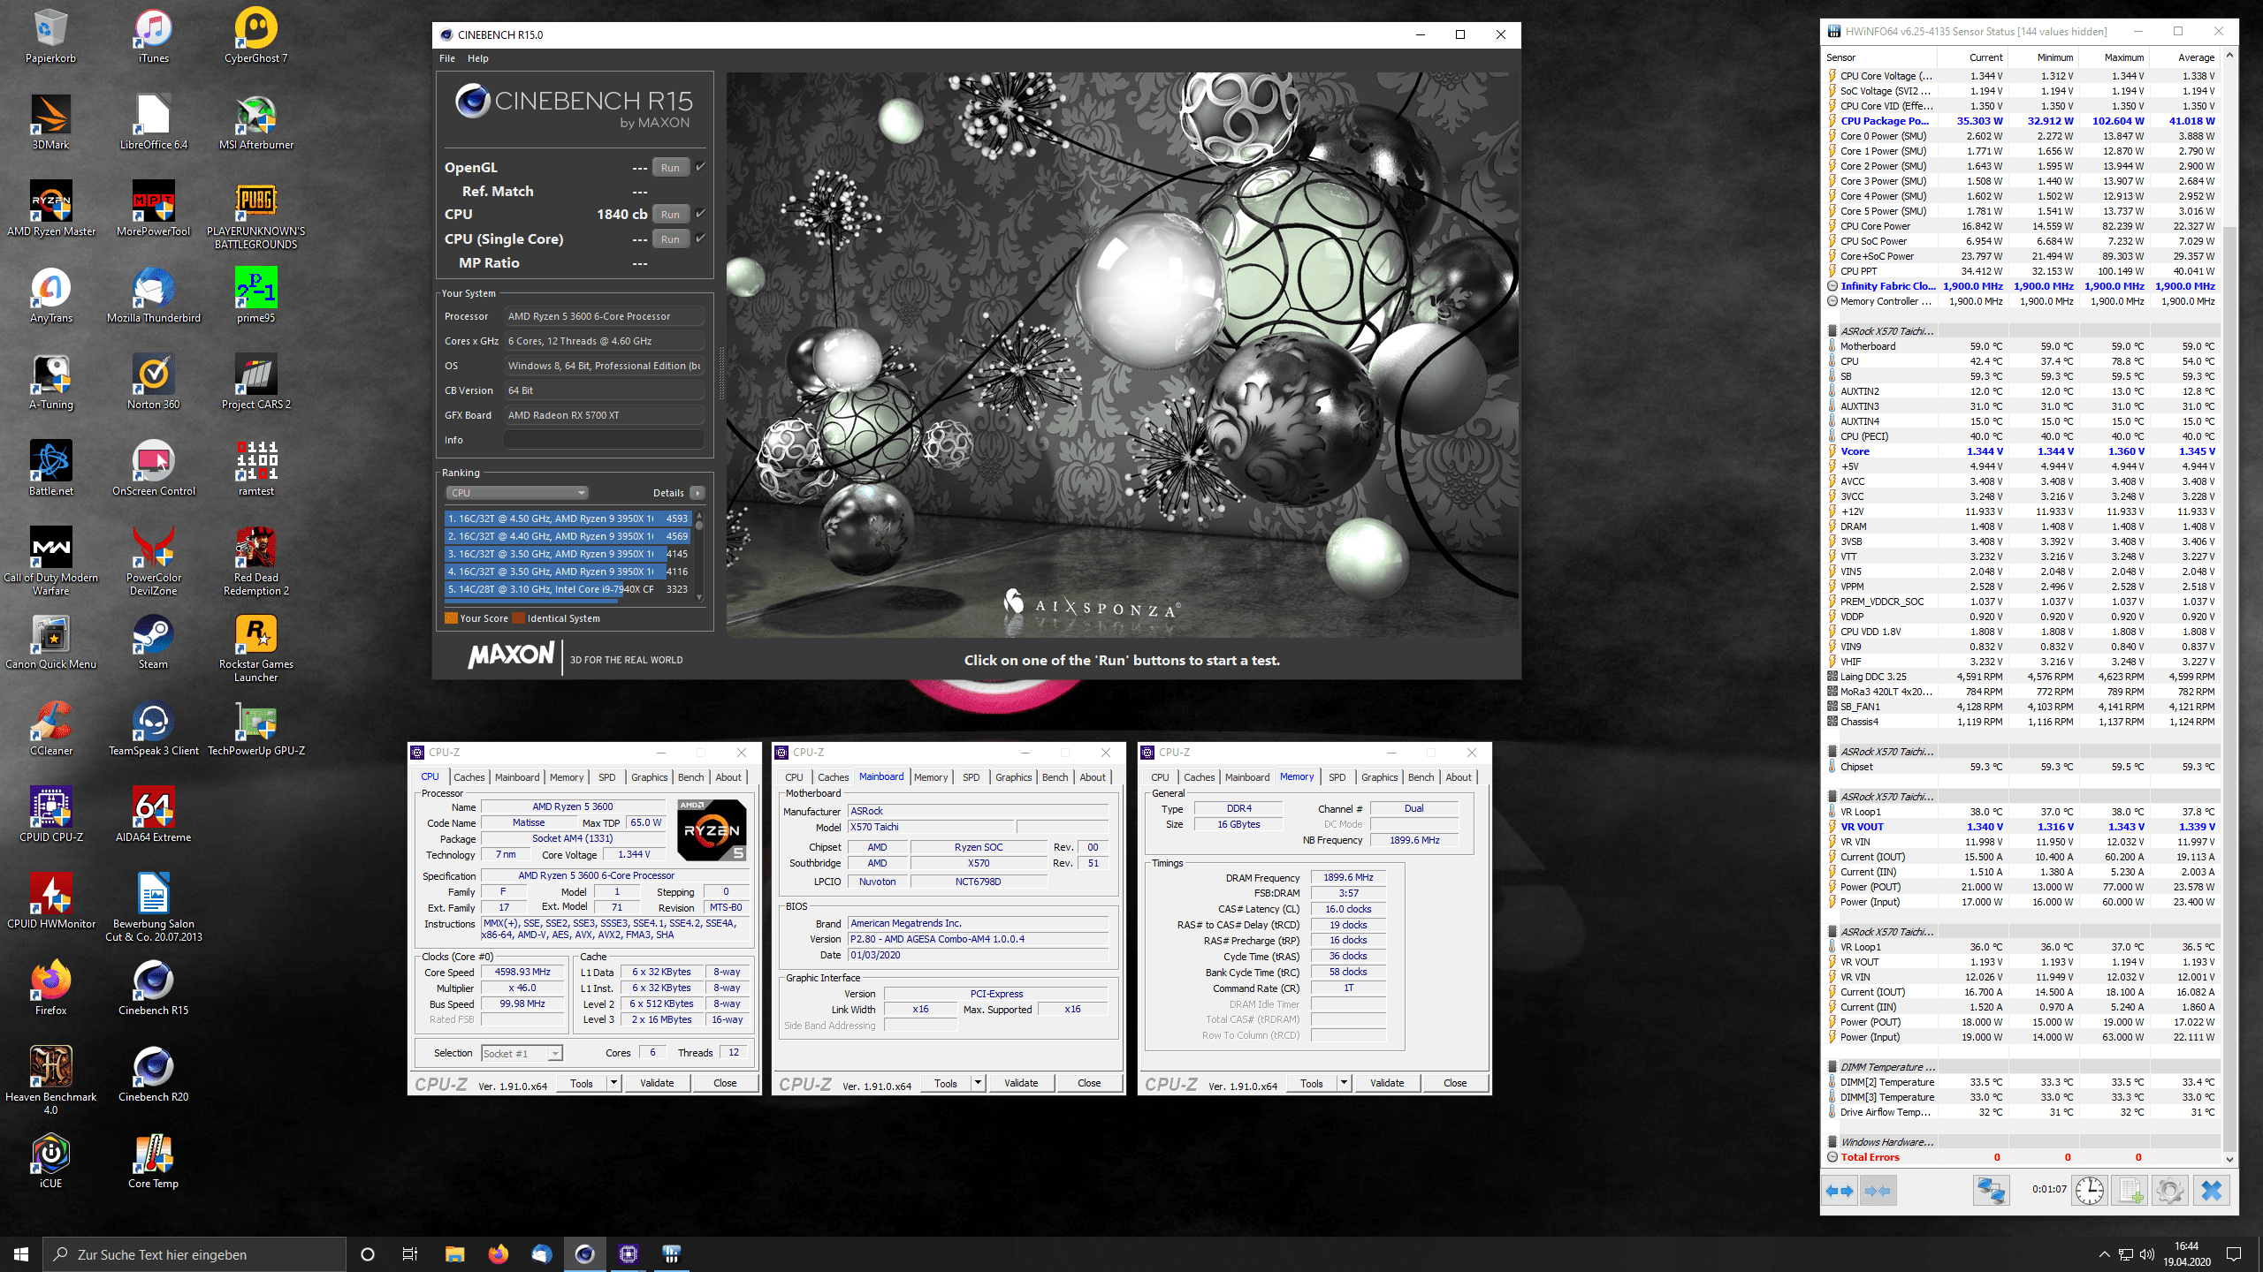This screenshot has width=2263, height=1272.
Task: Run the OpenGL benchmark
Action: coord(671,168)
